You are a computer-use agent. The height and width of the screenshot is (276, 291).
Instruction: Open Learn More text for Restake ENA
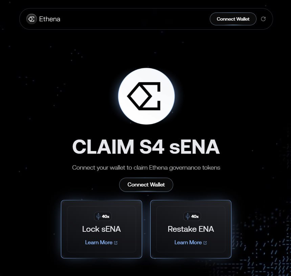click(x=188, y=242)
